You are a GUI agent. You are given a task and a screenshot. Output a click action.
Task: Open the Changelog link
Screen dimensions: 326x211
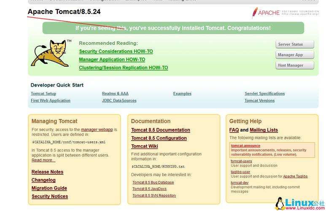43,180
